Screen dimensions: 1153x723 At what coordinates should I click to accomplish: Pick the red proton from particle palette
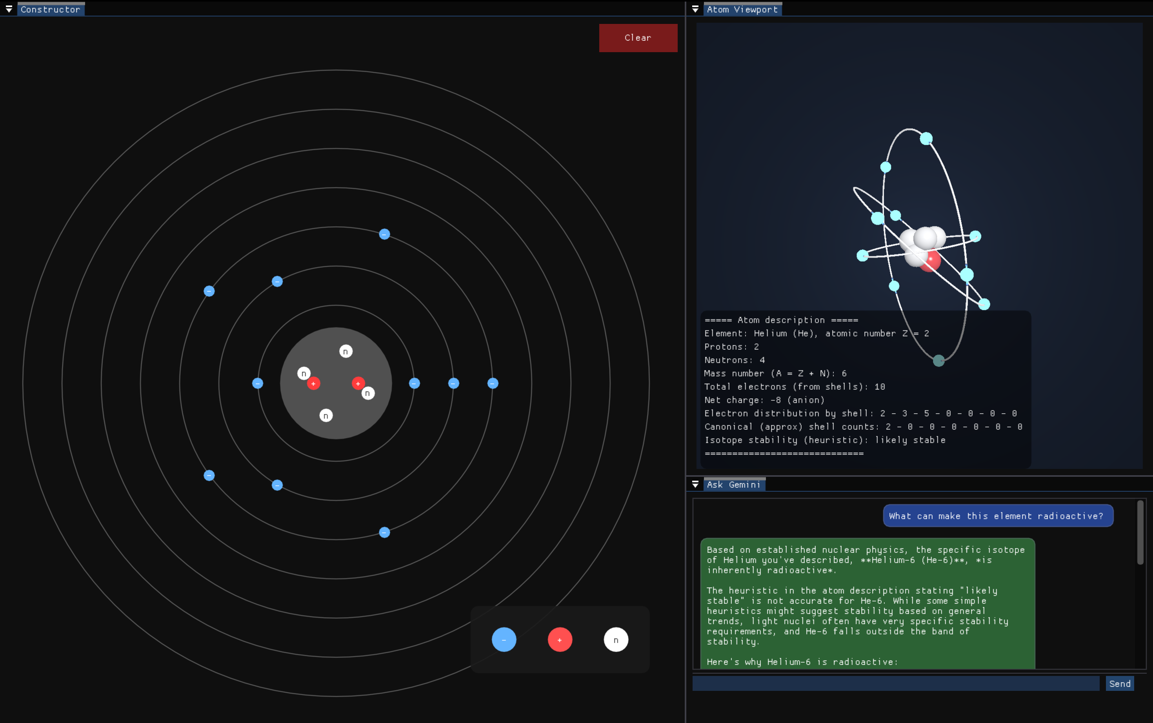click(x=560, y=639)
